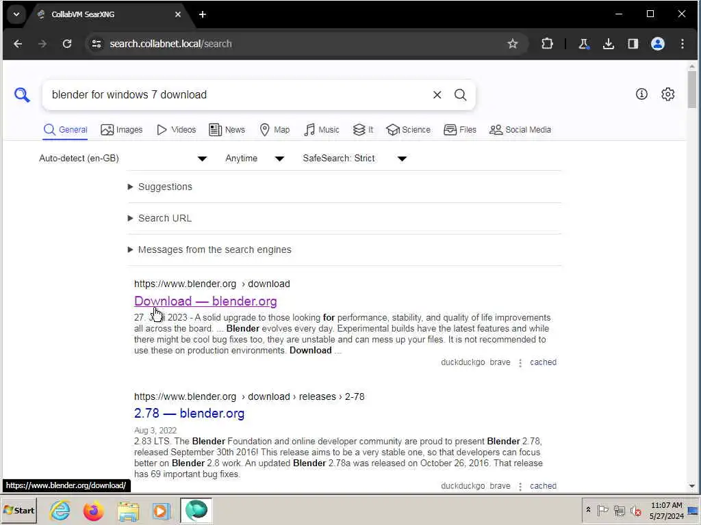
Task: Open a new browser tab
Action: (x=202, y=14)
